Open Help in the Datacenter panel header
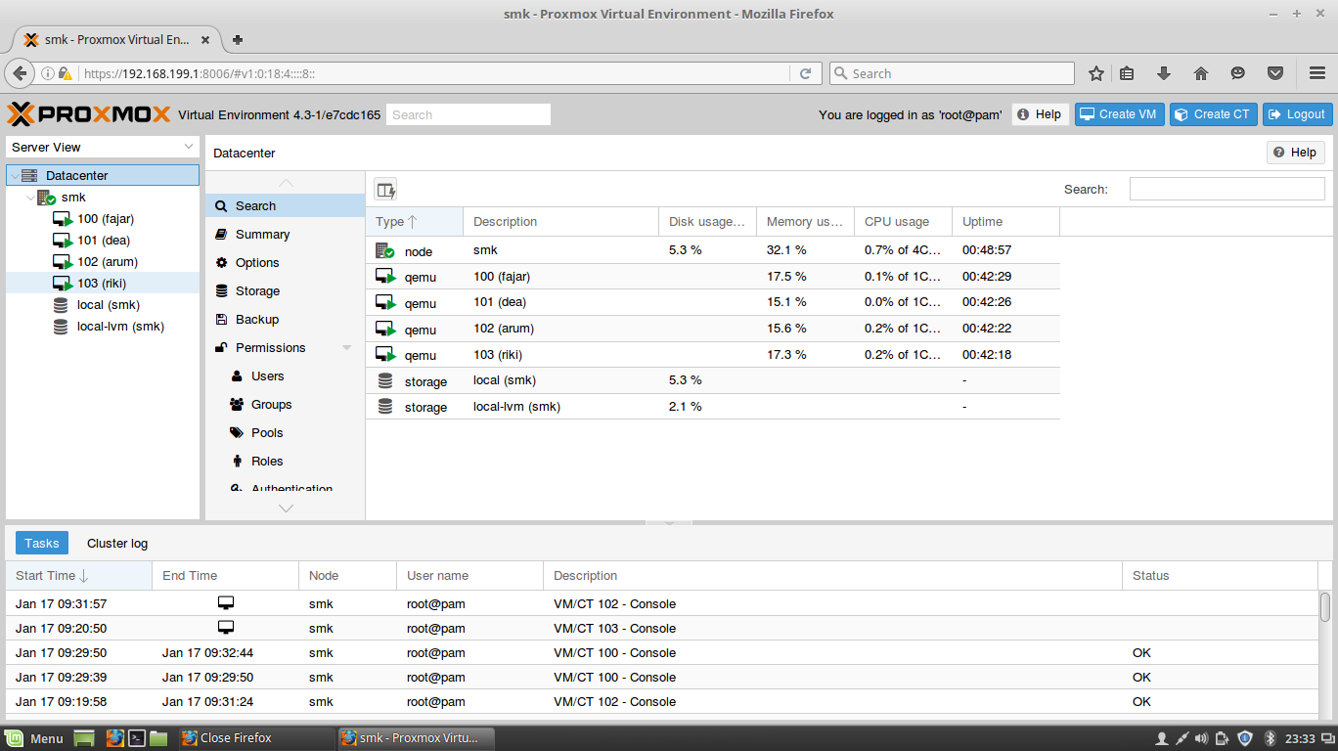The image size is (1338, 751). coord(1296,153)
